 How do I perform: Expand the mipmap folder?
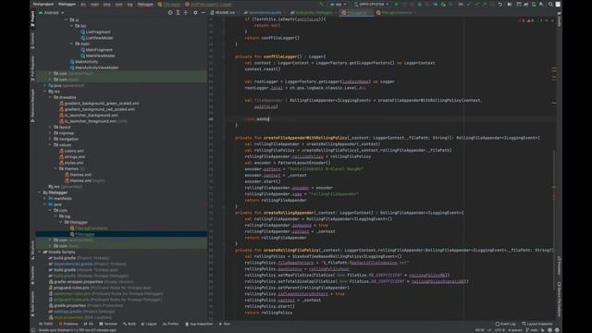[x=50, y=133]
